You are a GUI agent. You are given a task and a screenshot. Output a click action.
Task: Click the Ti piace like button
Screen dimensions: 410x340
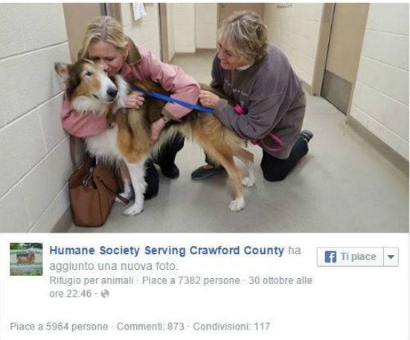[x=350, y=256]
